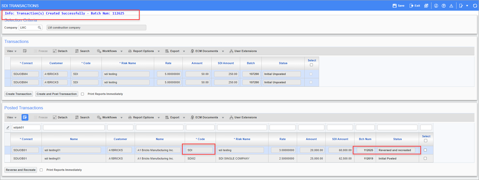This screenshot has width=479, height=180.
Task: Click the 62,500.00 SDI Amount cell
Action: (x=340, y=158)
